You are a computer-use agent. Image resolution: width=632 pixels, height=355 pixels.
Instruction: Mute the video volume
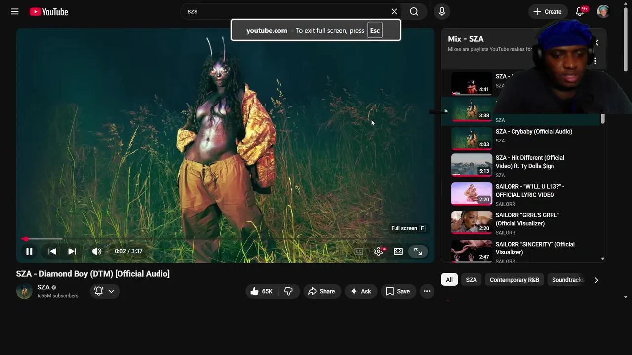[97, 251]
